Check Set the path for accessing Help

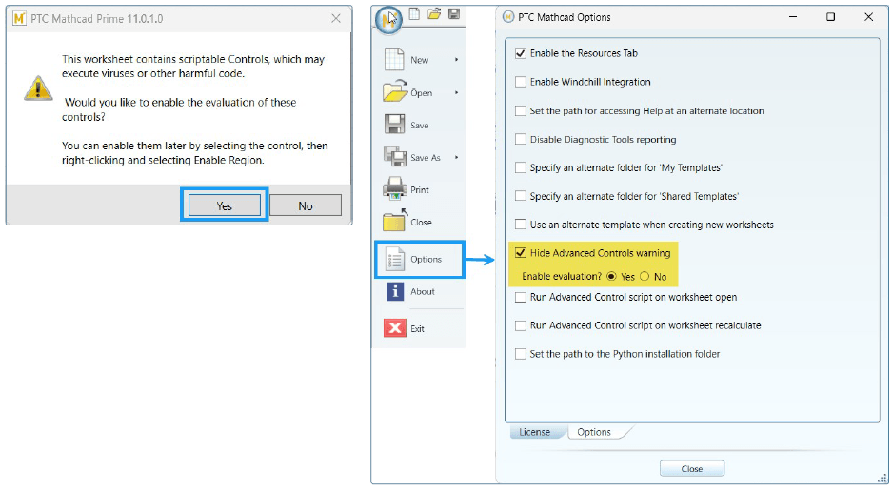click(x=520, y=111)
